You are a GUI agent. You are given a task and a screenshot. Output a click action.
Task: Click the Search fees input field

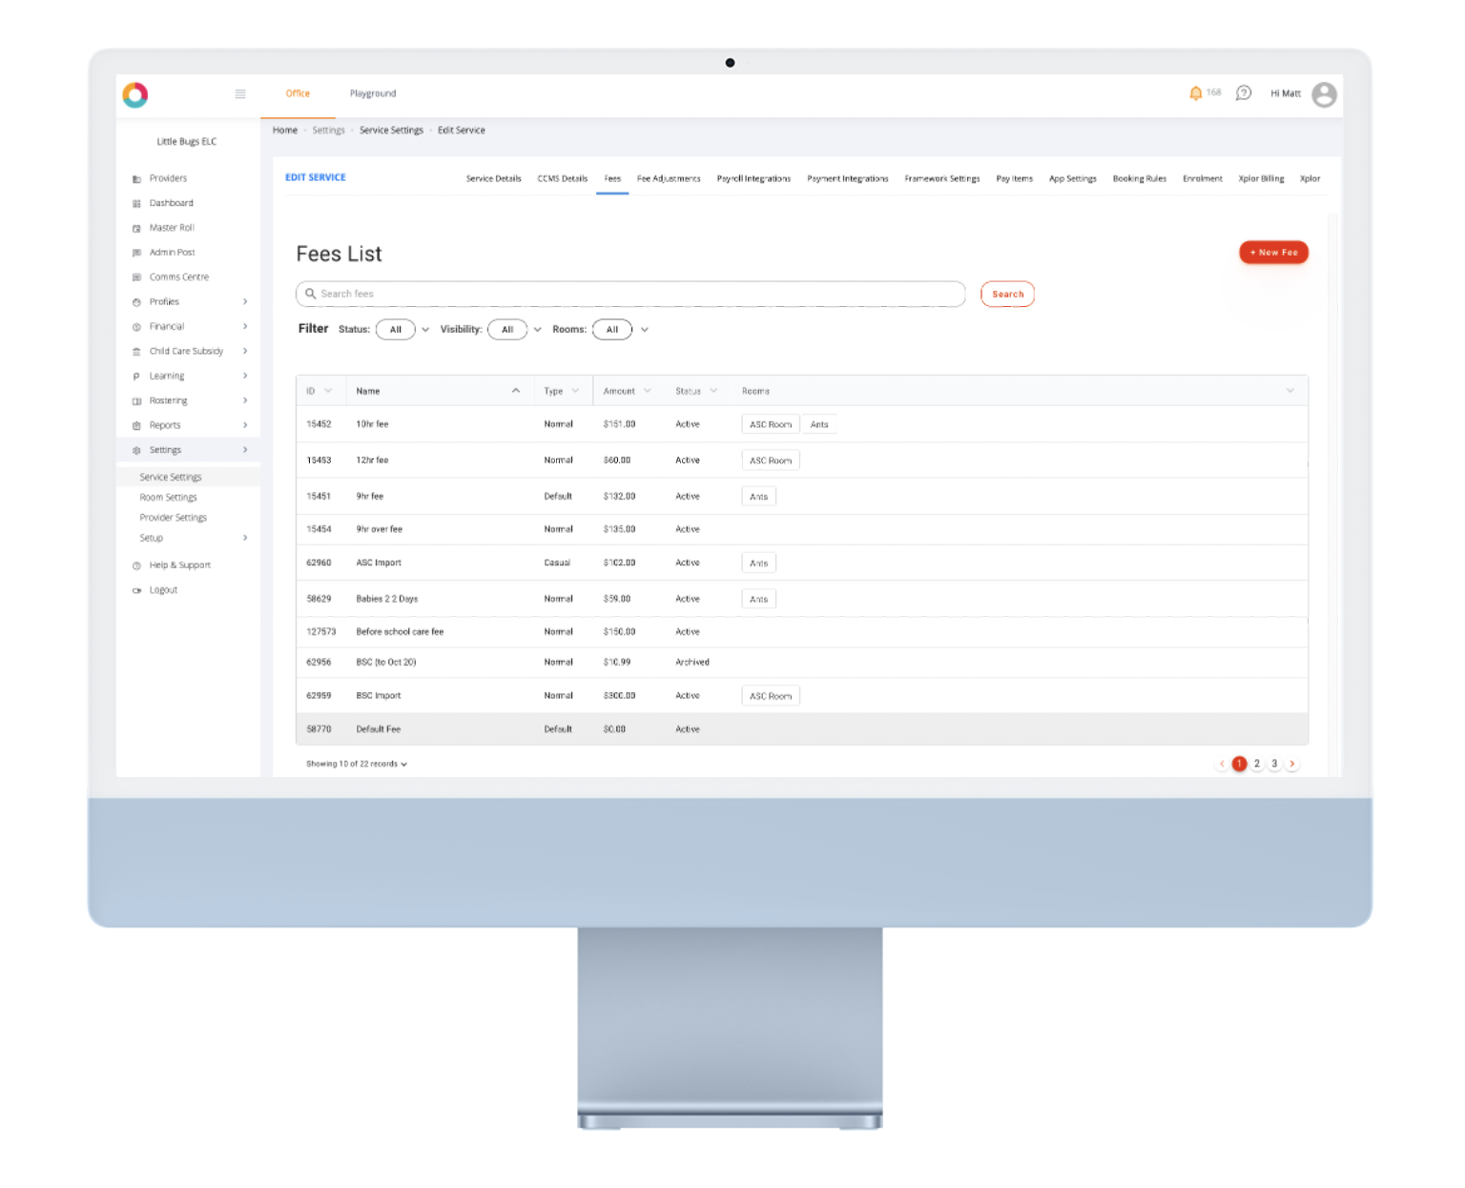pyautogui.click(x=629, y=295)
